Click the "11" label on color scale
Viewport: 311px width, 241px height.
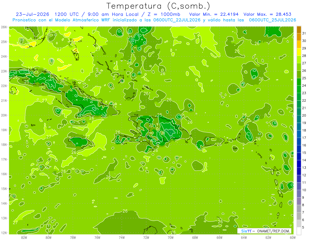(304, 183)
